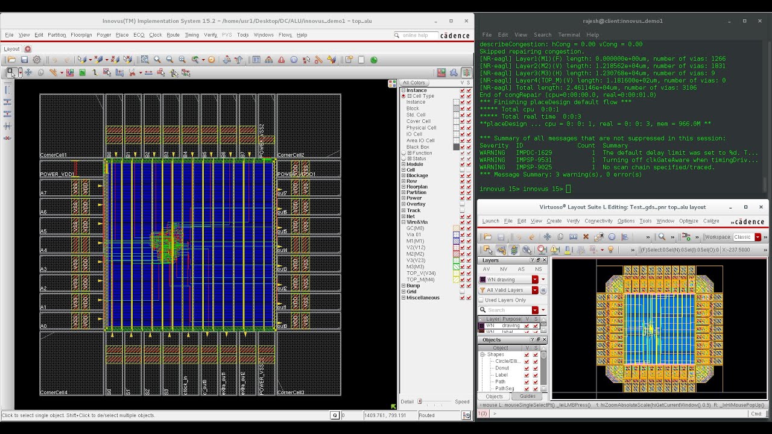This screenshot has height=434, width=772.
Task: Select the Cut Wire scissors tool
Action: 132,72
